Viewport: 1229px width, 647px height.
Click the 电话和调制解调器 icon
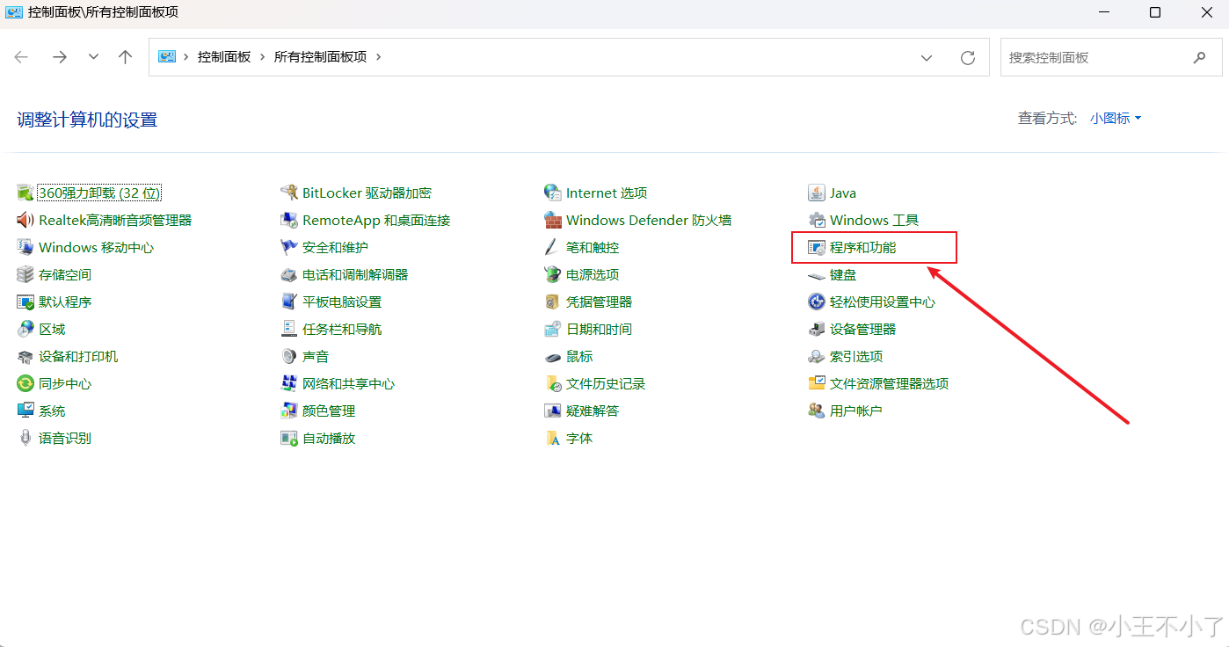289,274
